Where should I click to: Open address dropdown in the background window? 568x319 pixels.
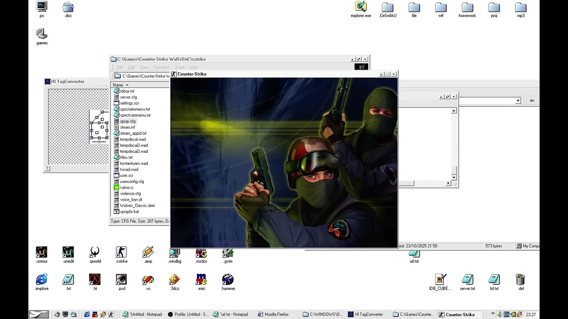click(518, 101)
